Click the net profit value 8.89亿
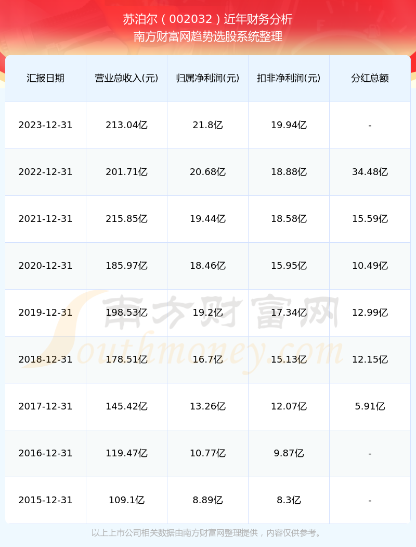This screenshot has height=547, width=416. [208, 500]
